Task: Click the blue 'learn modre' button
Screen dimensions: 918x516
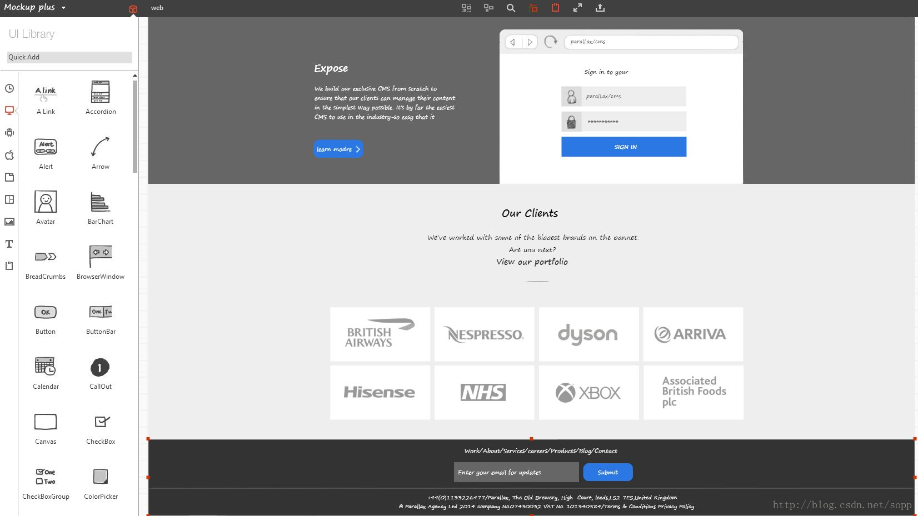Action: (x=338, y=149)
